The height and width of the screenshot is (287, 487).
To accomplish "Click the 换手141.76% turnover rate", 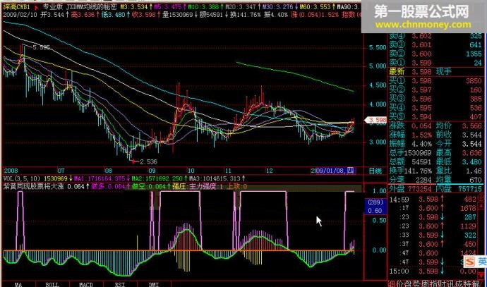I will [410, 171].
